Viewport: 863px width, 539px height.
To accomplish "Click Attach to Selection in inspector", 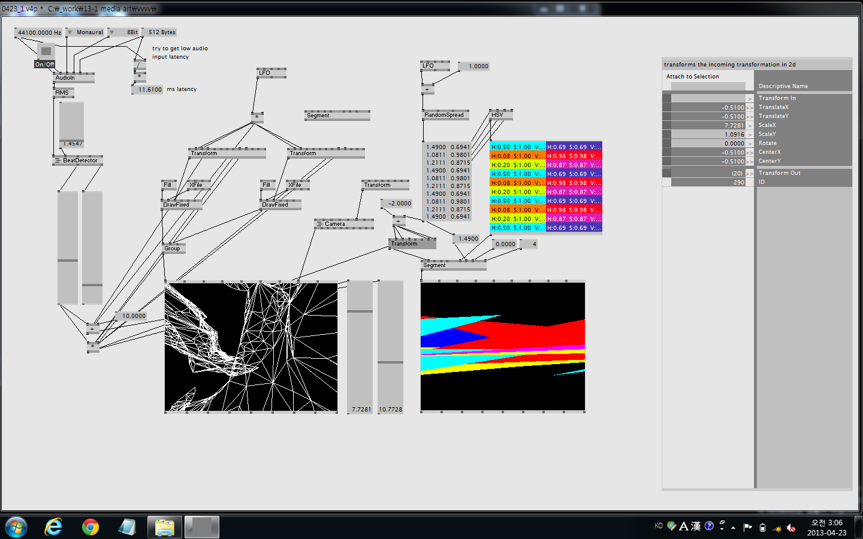I will pos(692,77).
